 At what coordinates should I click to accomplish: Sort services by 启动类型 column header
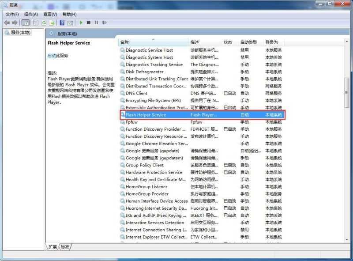[248, 42]
